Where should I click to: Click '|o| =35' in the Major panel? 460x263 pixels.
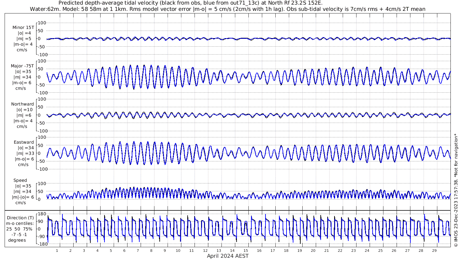(23, 71)
